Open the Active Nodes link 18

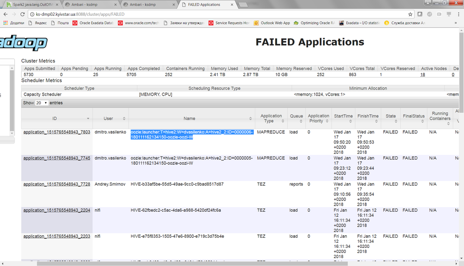[423, 74]
